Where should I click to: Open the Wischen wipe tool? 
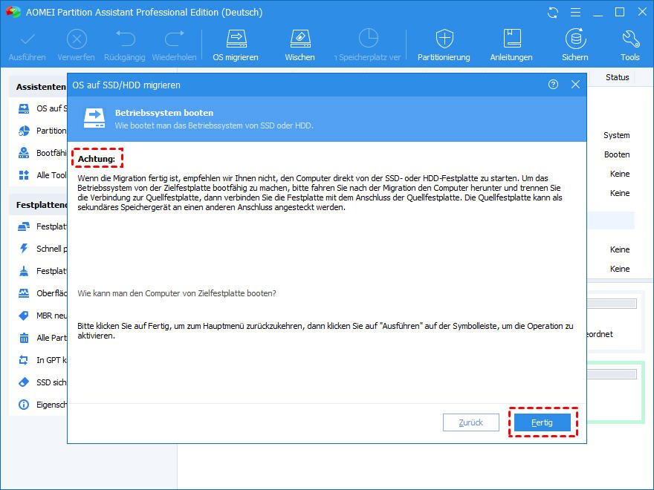coord(300,45)
